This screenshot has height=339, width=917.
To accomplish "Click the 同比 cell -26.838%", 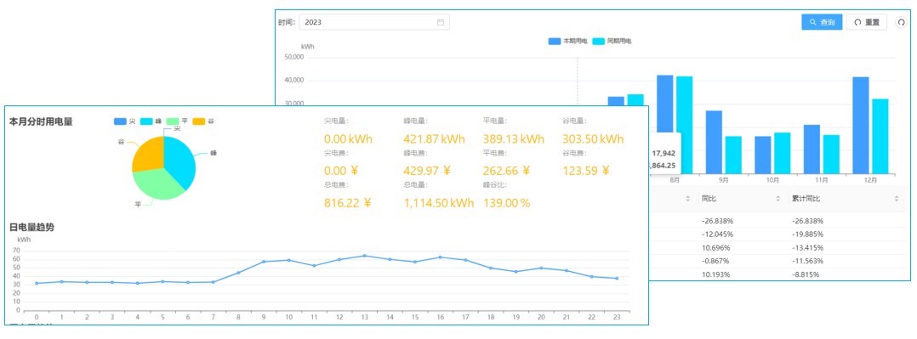I will point(718,221).
